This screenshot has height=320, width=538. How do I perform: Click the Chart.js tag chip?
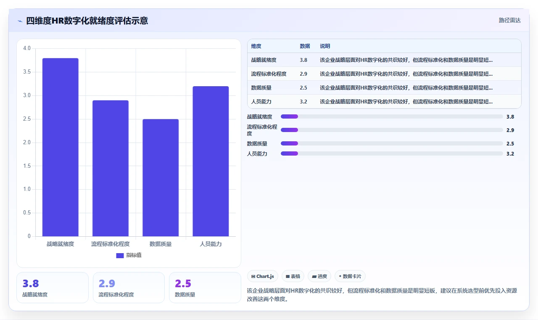coord(263,276)
